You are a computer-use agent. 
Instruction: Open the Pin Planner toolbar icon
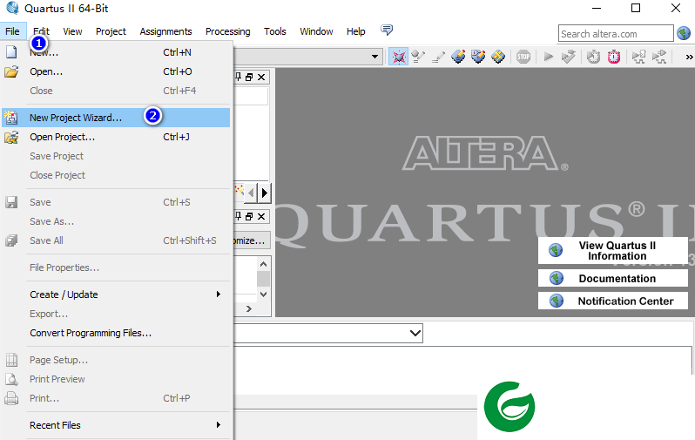point(478,57)
